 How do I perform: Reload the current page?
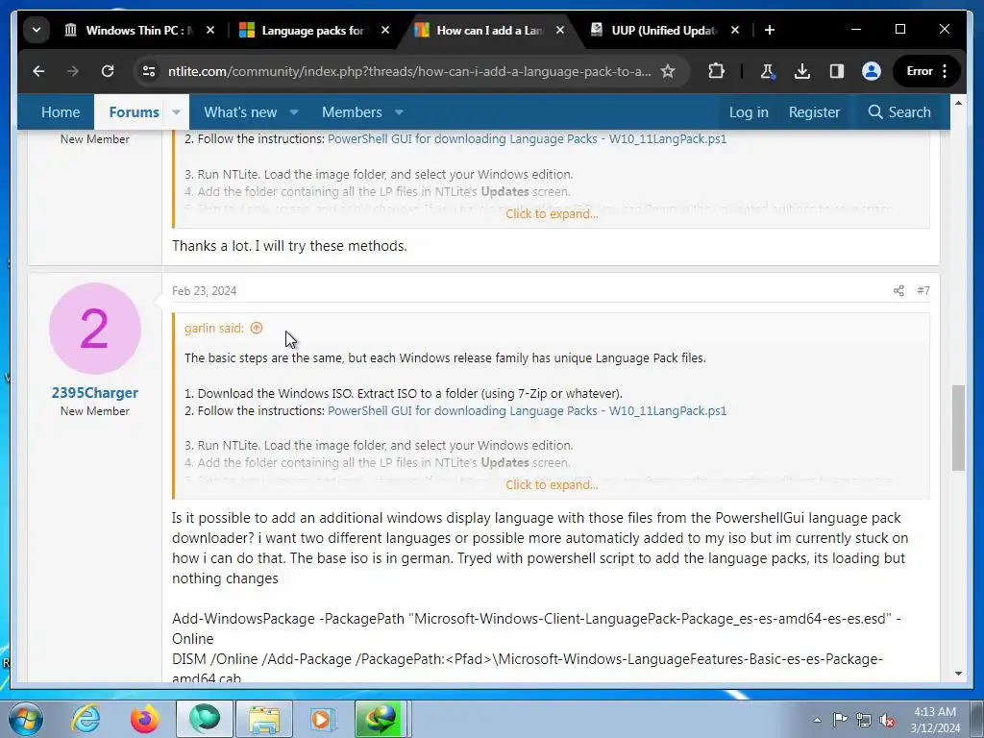[108, 71]
